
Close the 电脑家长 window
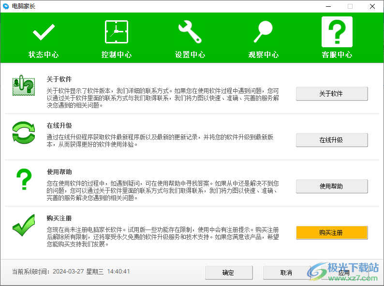[x=372, y=6]
